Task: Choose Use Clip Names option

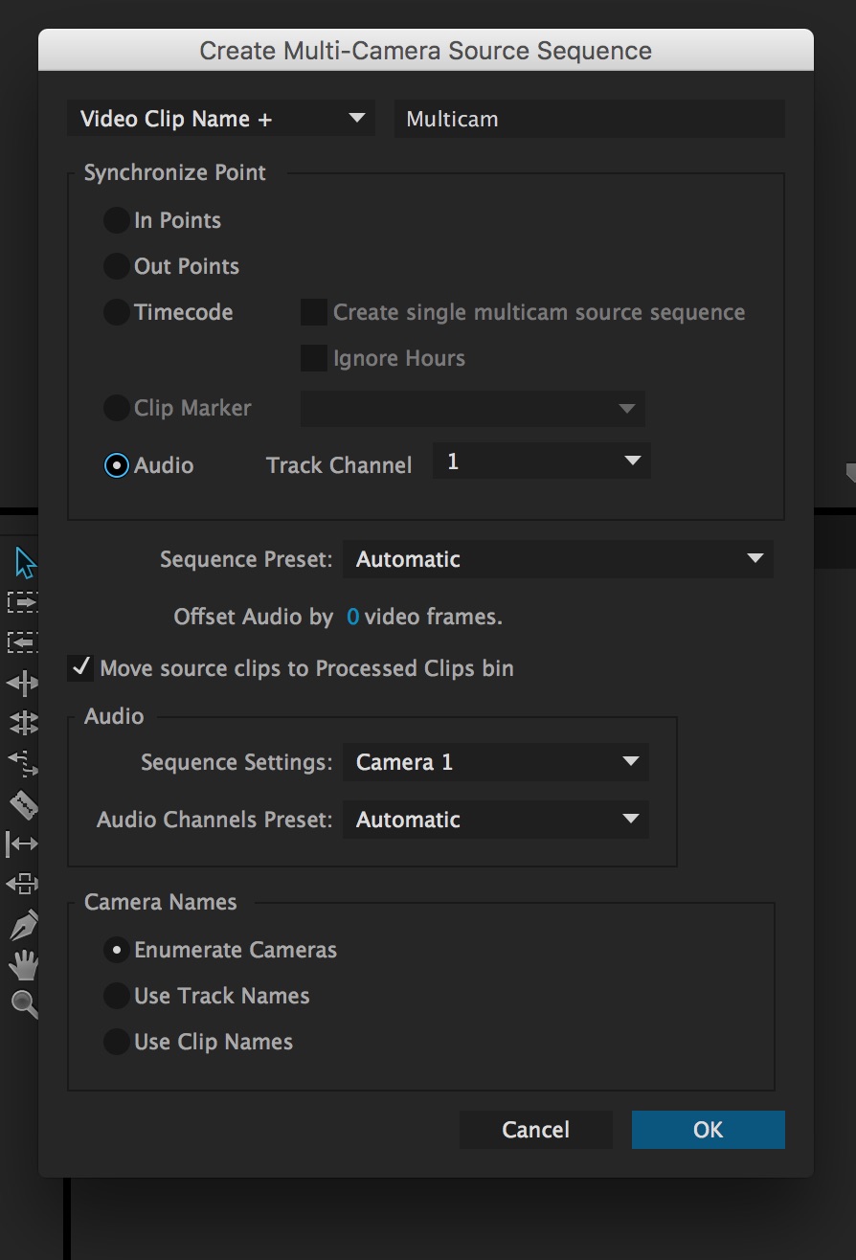Action: 116,1042
